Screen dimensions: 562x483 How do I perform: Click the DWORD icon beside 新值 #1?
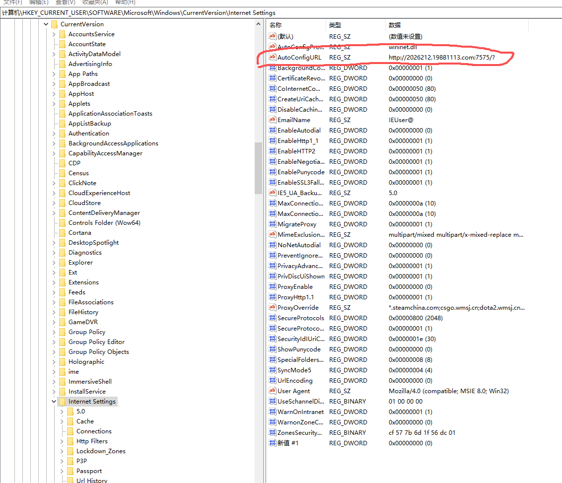coord(273,443)
